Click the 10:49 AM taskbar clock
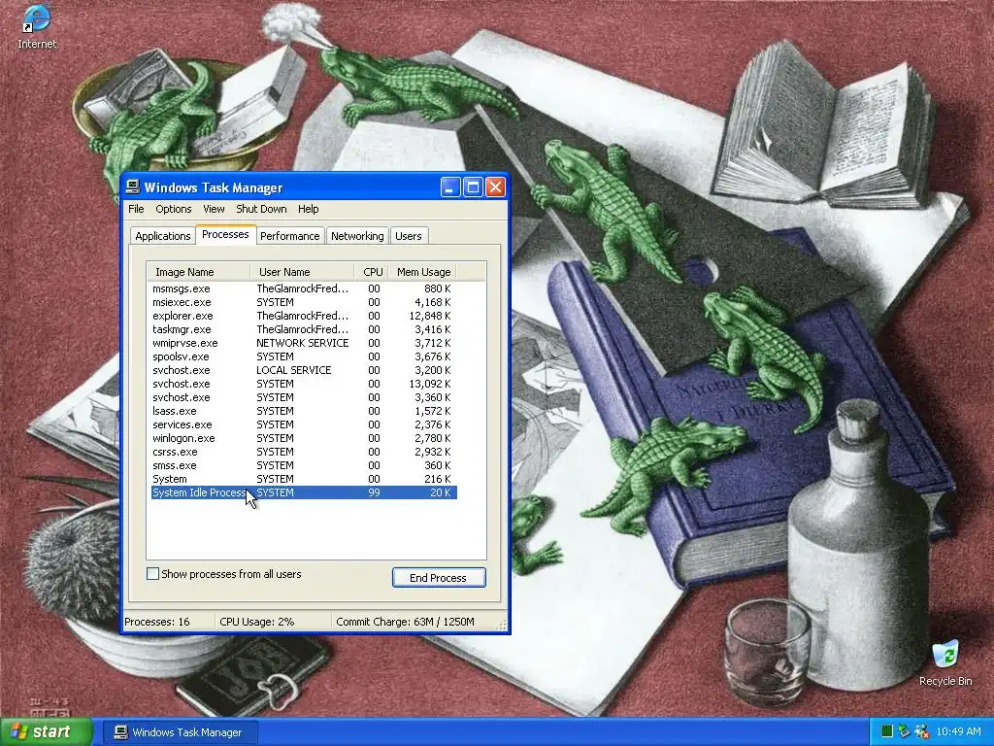 [x=958, y=731]
